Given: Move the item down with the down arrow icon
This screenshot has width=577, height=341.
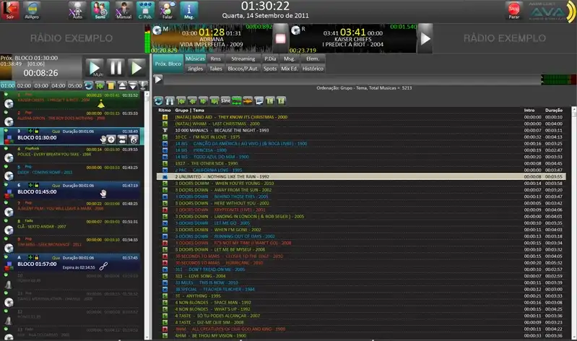Looking at the screenshot, I should click(132, 86).
